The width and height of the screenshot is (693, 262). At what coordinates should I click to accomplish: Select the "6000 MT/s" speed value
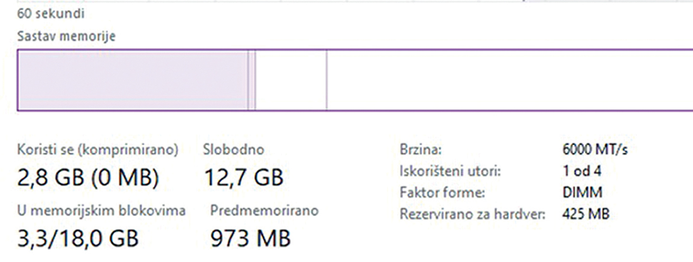pyautogui.click(x=595, y=150)
